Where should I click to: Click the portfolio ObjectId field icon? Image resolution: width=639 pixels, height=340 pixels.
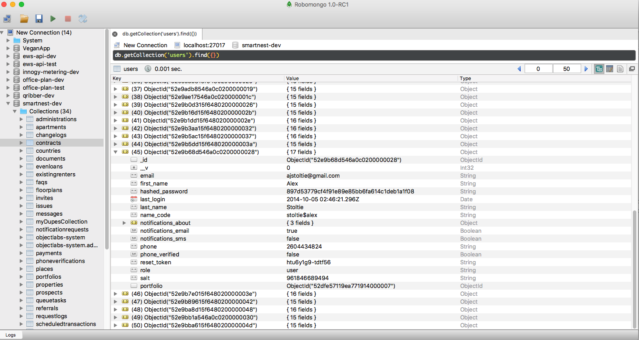coord(134,286)
